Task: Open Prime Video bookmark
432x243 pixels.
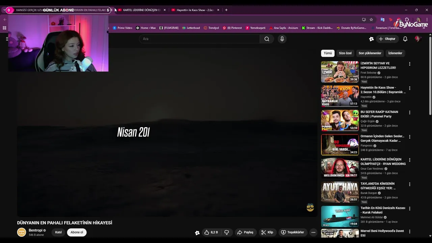Action: click(123, 28)
